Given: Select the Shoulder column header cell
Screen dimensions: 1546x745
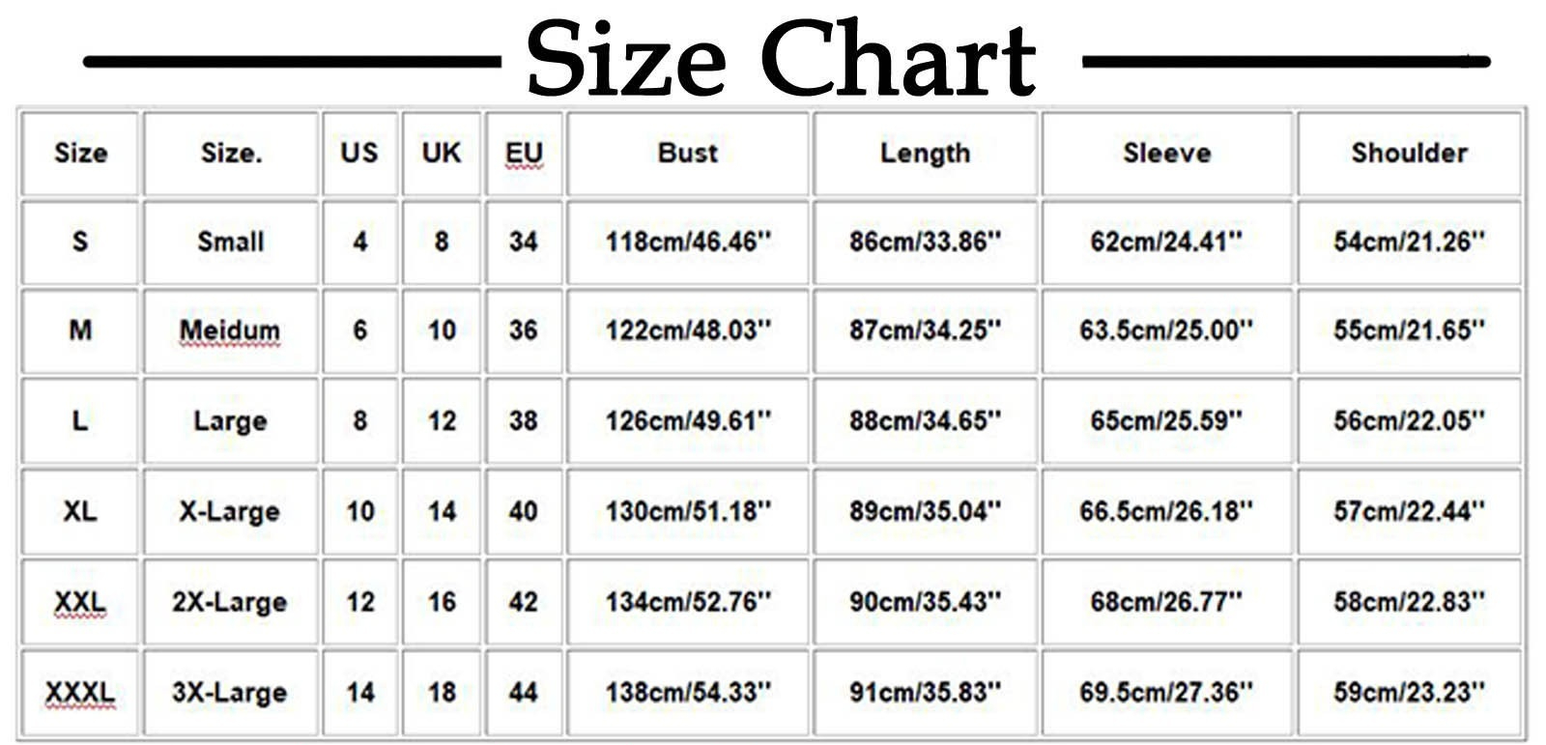Looking at the screenshot, I should coord(1409,153).
